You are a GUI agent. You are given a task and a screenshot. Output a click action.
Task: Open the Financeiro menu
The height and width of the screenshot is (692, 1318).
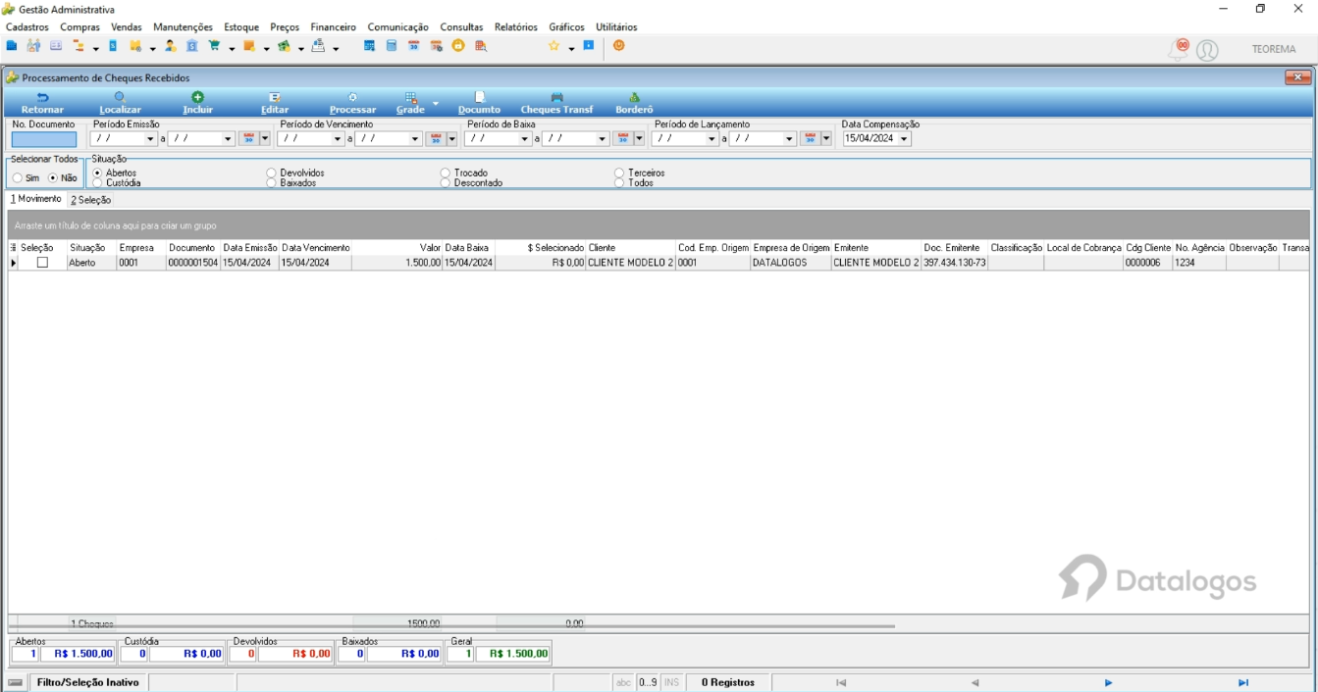(333, 27)
